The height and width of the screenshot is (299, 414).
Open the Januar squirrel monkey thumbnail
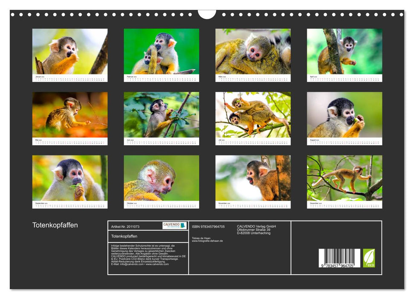(70, 52)
